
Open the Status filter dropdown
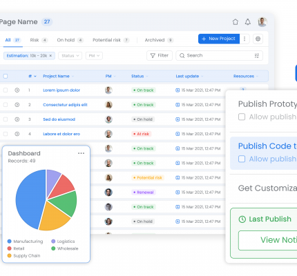pos(70,56)
